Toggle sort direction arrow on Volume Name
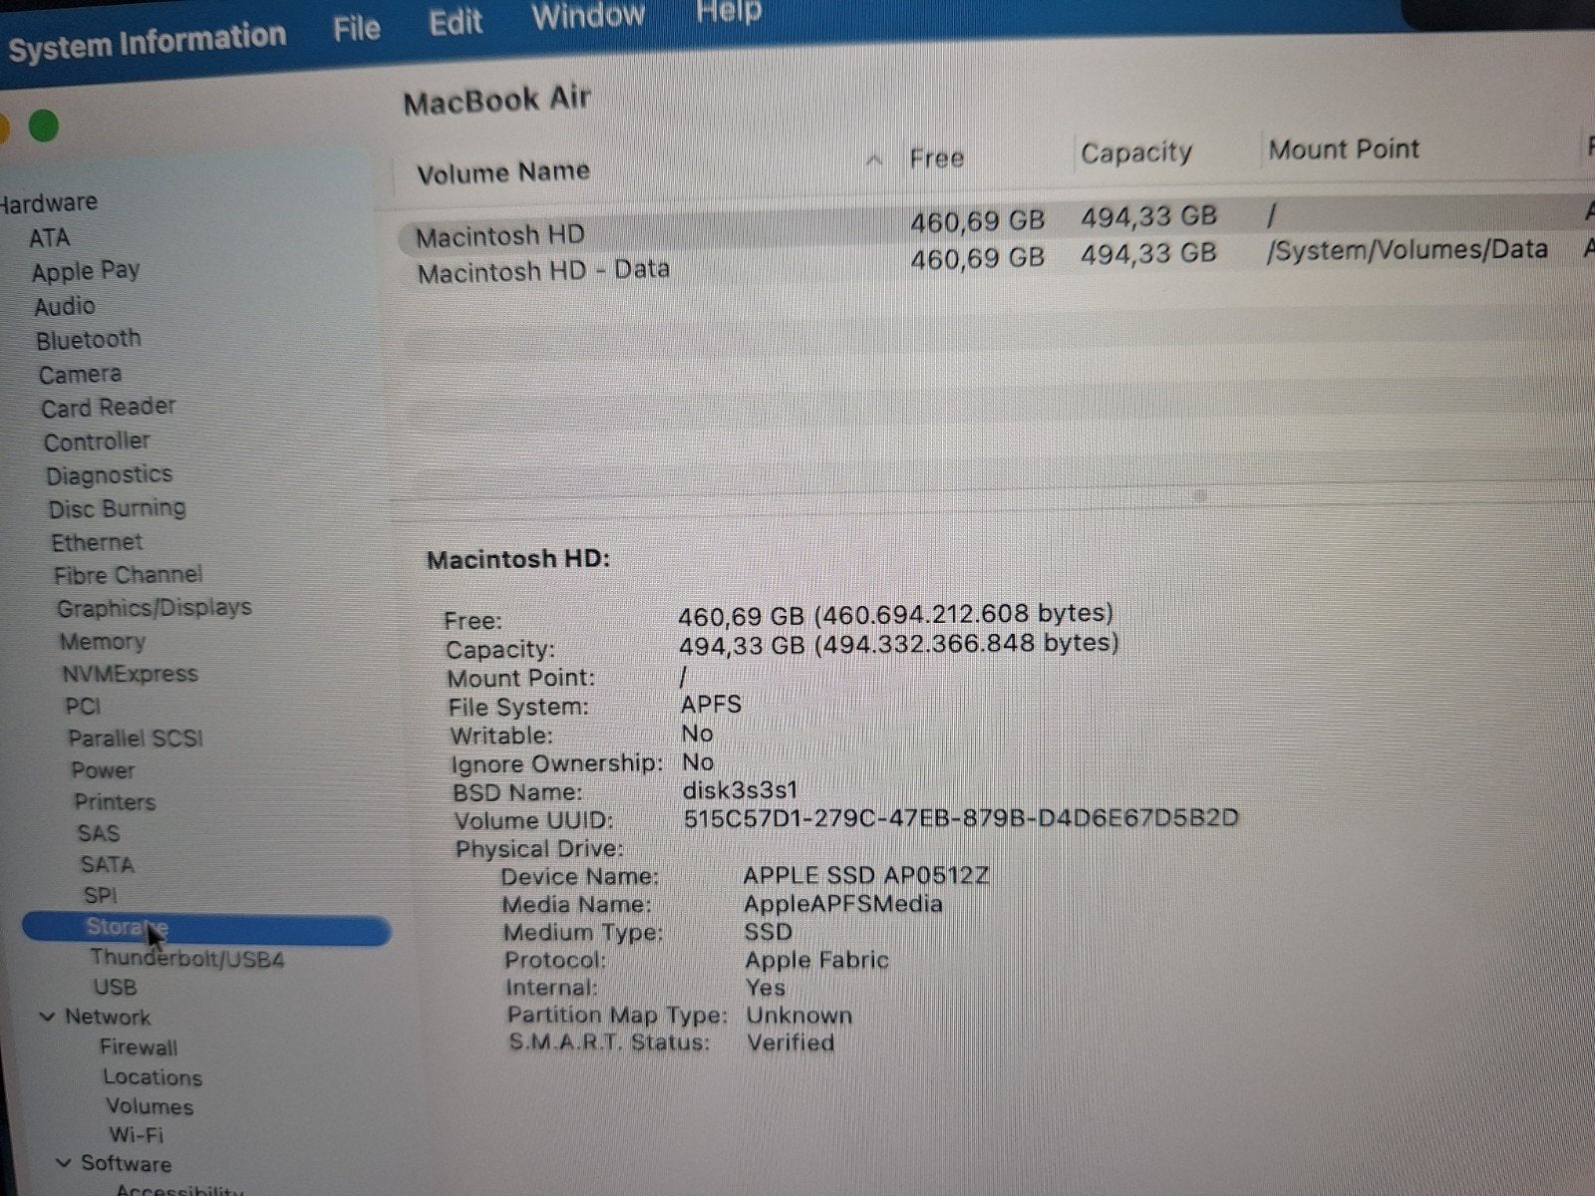1595x1196 pixels. [x=874, y=160]
